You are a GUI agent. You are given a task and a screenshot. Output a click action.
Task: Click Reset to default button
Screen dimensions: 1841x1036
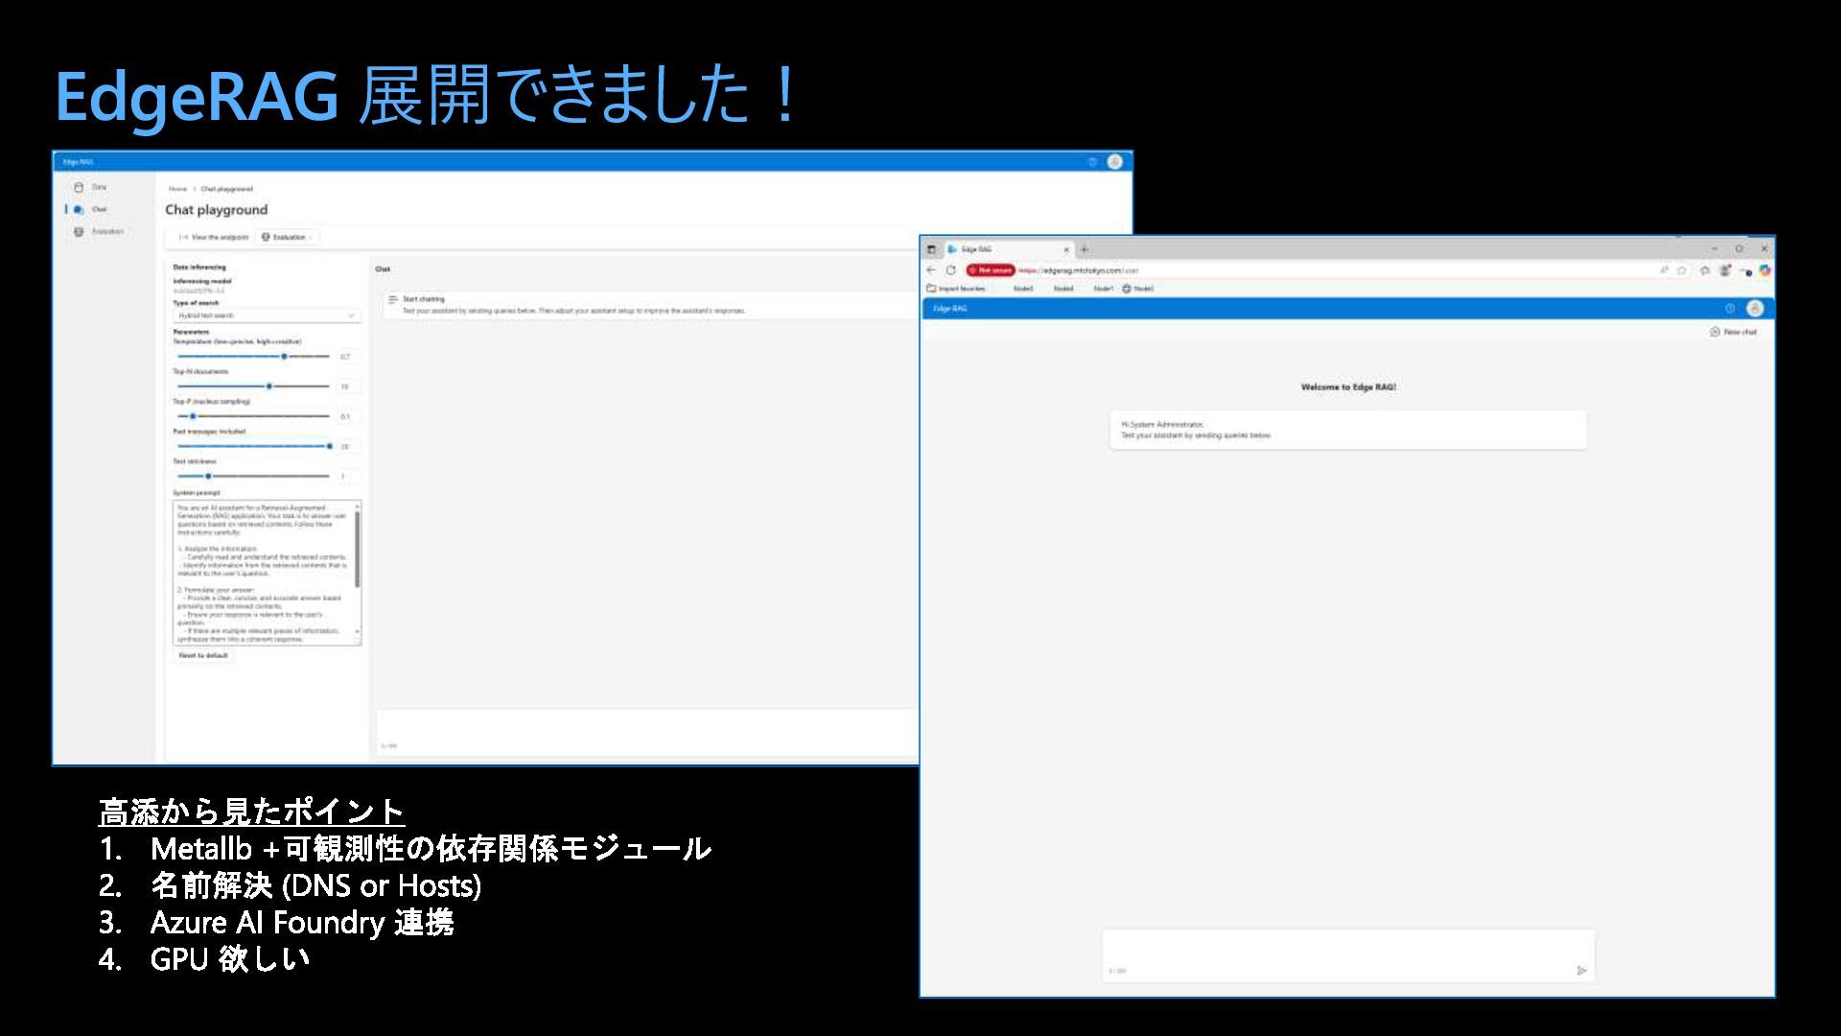pos(203,656)
